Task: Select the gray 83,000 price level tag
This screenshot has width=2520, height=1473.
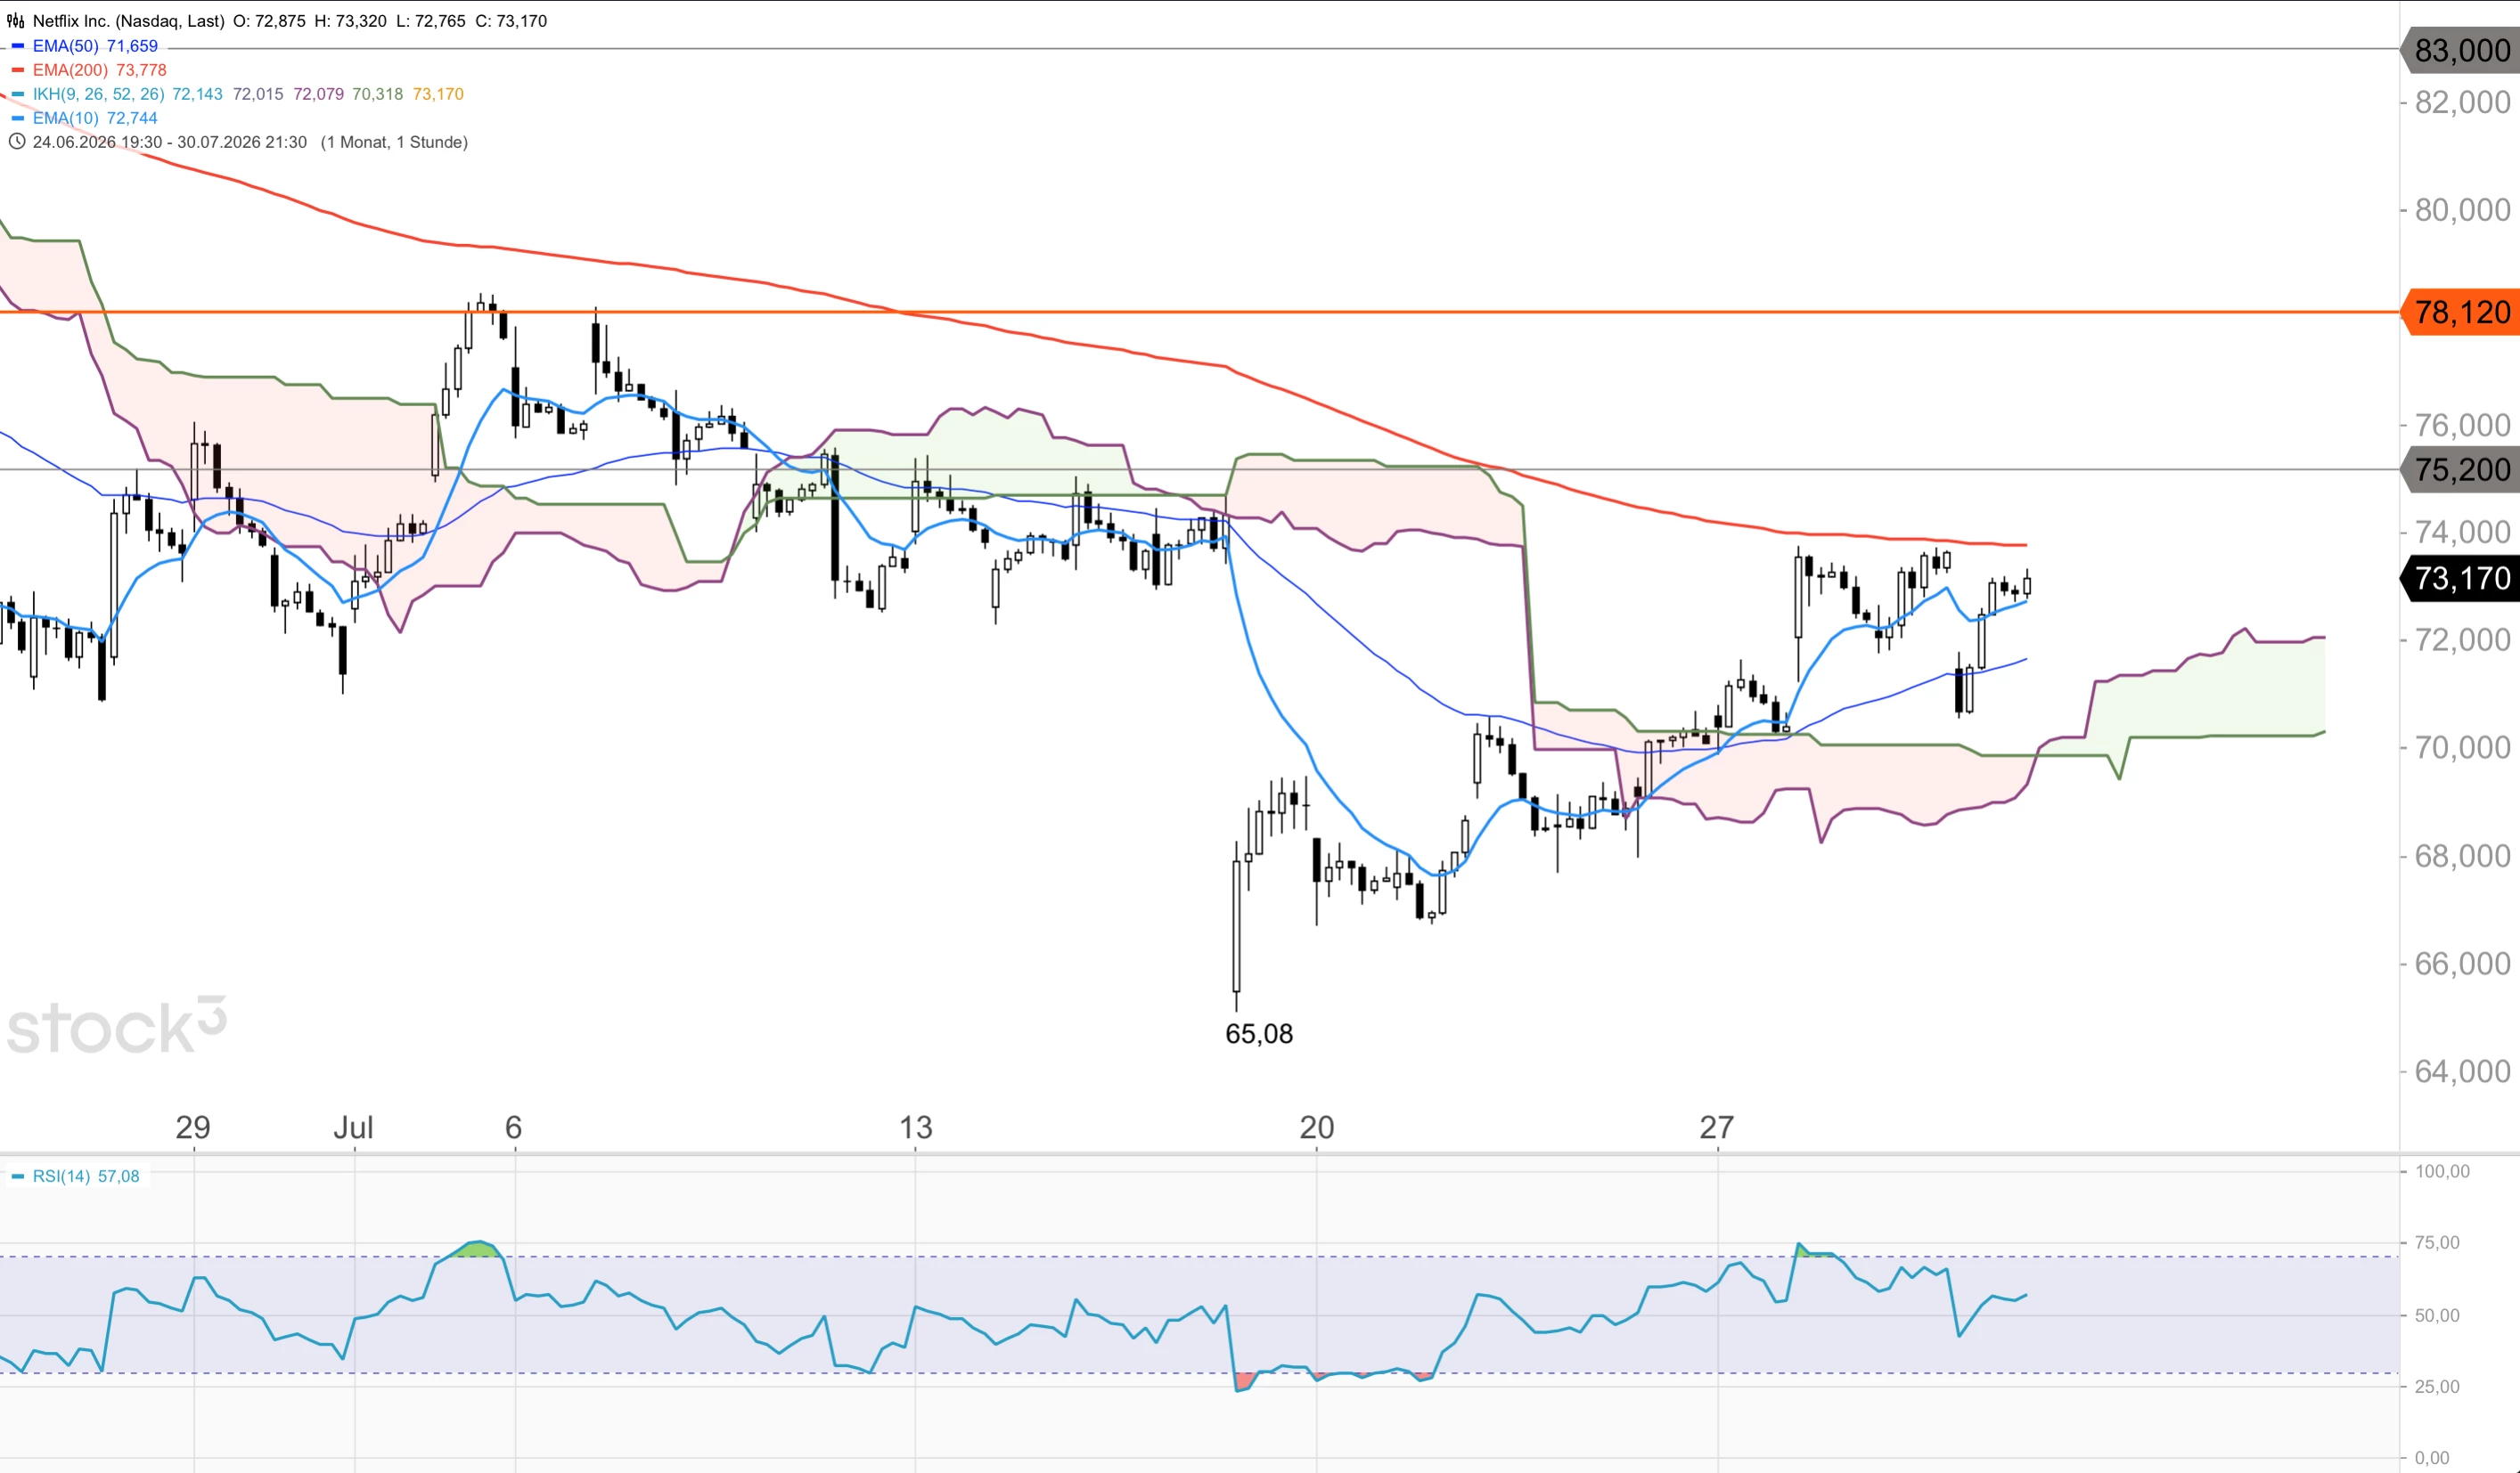Action: 2460,50
